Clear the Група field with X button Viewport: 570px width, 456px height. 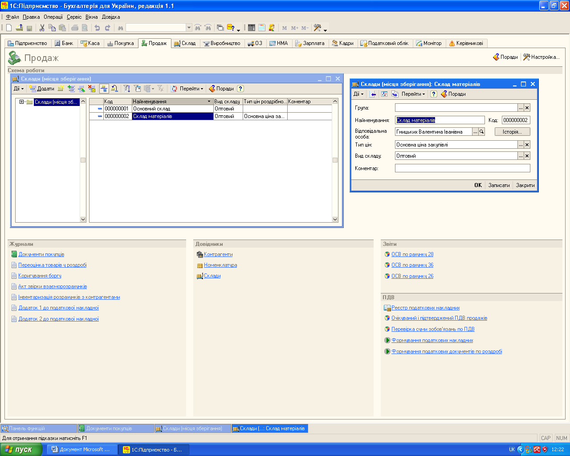(x=527, y=108)
